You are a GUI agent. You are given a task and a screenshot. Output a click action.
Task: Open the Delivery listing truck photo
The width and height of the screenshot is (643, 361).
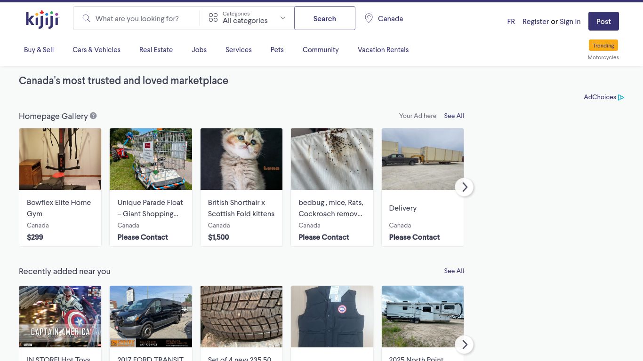423,159
